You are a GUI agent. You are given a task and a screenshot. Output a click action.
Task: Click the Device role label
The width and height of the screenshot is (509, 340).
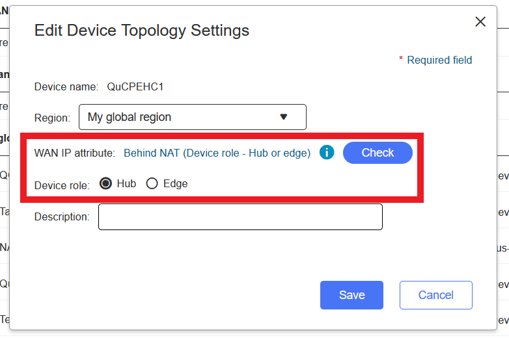[x=62, y=185]
